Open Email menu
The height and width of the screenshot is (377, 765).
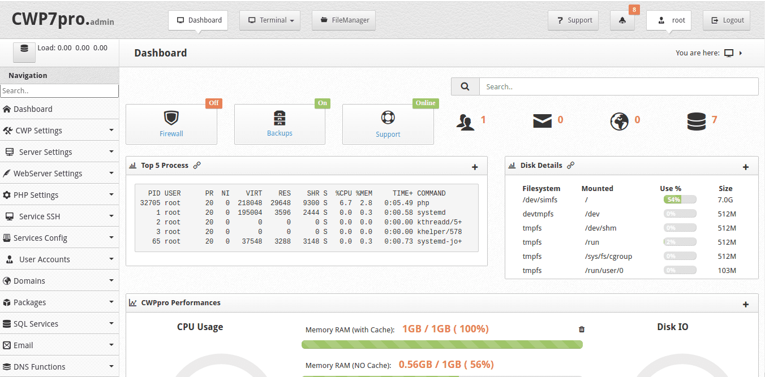(59, 345)
